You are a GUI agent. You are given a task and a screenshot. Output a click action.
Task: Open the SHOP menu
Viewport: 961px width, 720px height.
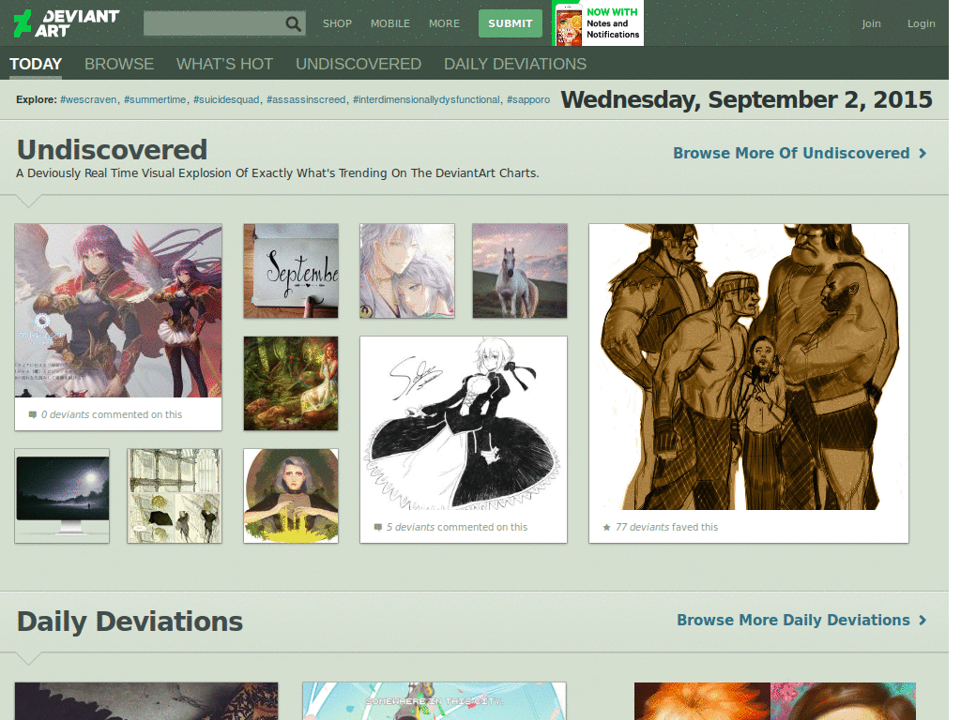click(337, 23)
